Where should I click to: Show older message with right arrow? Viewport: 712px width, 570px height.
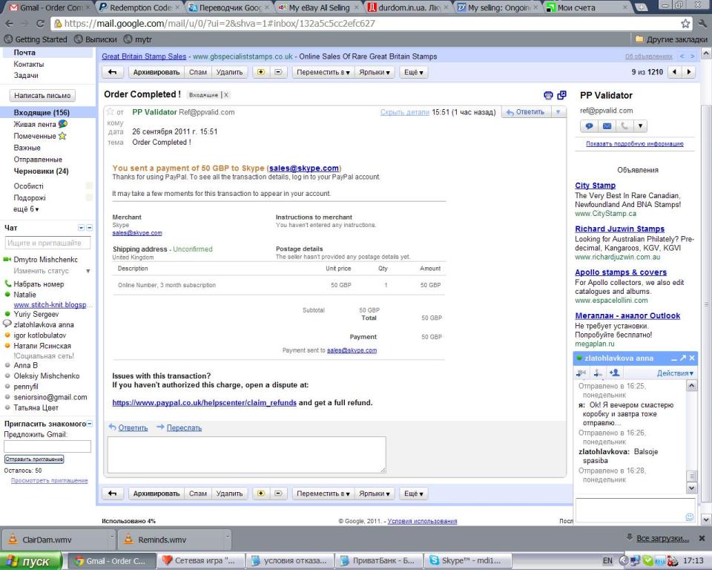pyautogui.click(x=689, y=72)
